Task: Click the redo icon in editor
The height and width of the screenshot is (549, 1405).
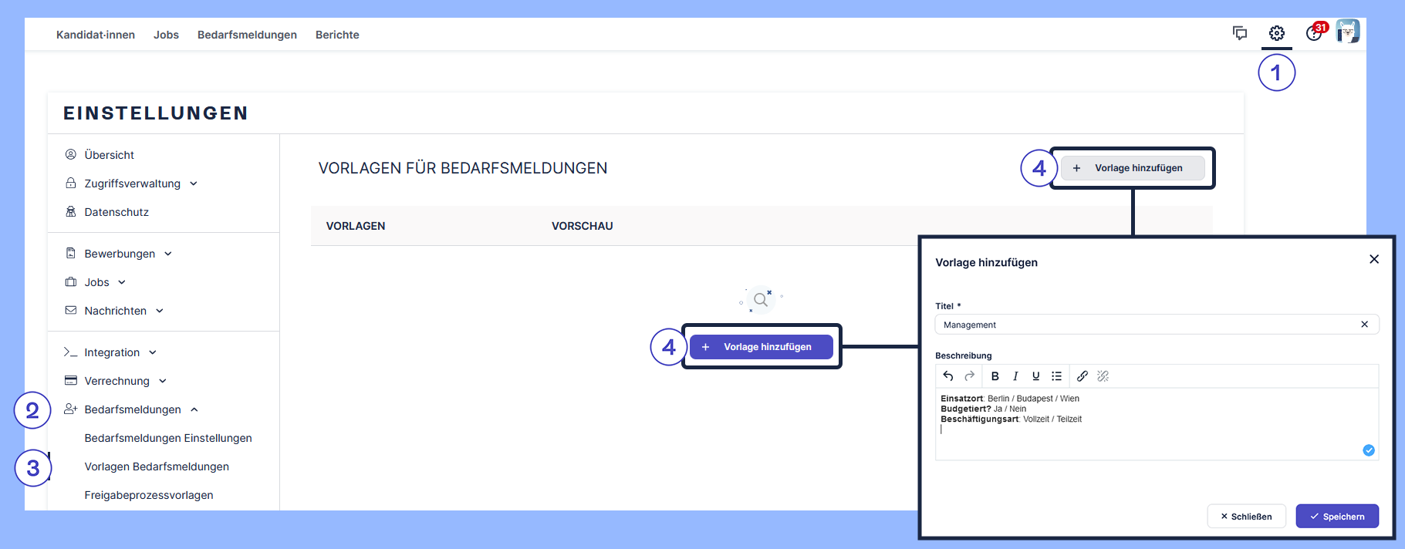Action: tap(970, 376)
